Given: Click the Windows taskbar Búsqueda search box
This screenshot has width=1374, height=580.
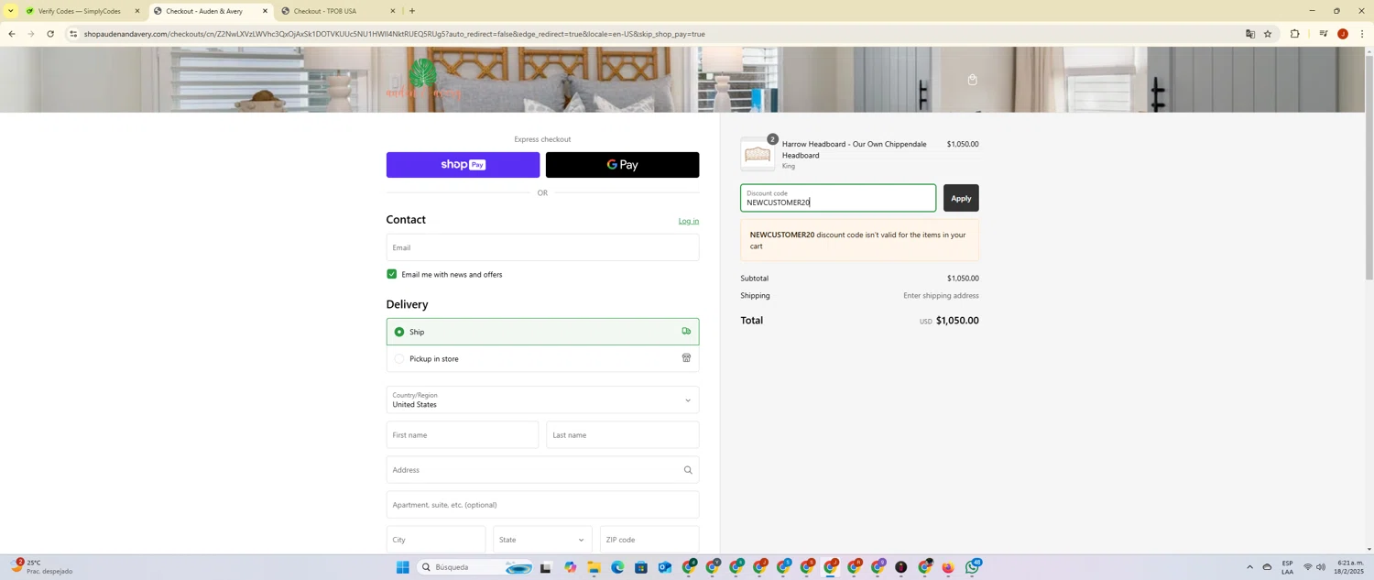Looking at the screenshot, I should tap(474, 567).
